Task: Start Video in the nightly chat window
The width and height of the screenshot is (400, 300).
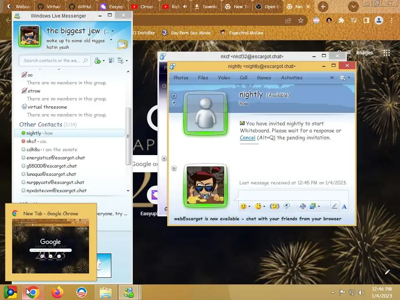Action: (224, 78)
